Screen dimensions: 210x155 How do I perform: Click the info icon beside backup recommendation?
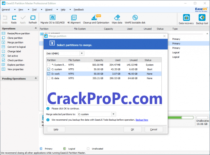(48, 120)
